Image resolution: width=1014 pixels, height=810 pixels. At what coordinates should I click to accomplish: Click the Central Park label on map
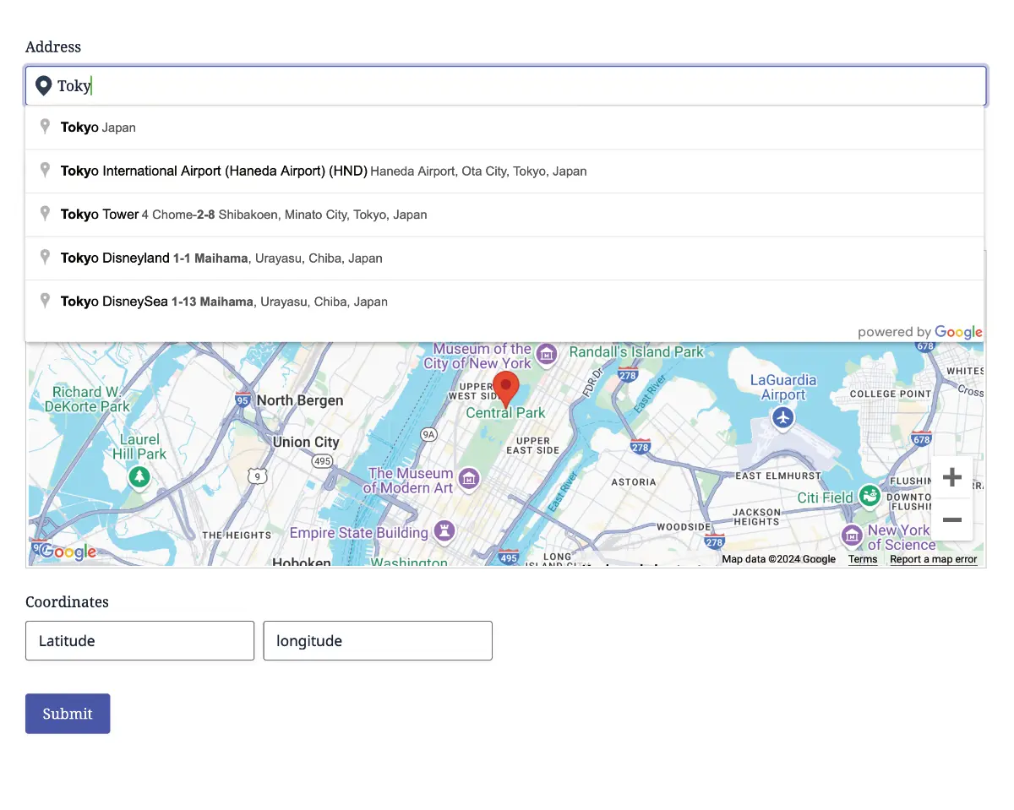(506, 413)
